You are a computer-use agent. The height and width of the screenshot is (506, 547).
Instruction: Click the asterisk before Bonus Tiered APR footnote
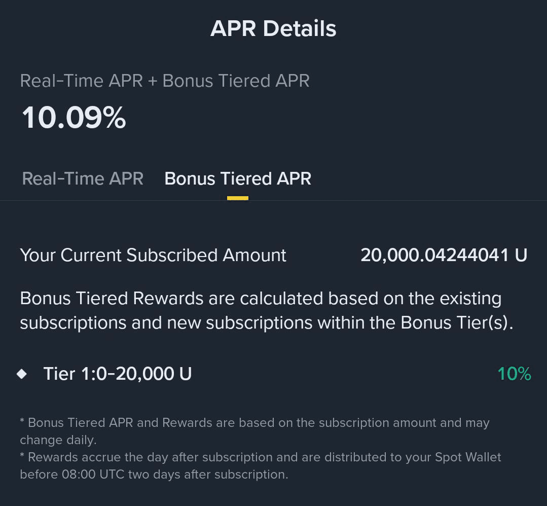coord(22,422)
